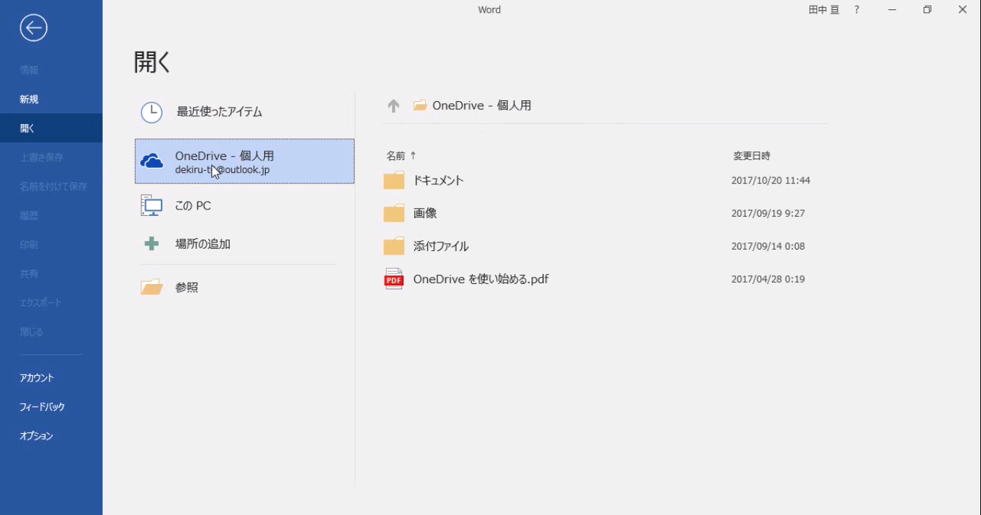Select 情報 in the sidebar
The image size is (981, 515).
click(51, 70)
